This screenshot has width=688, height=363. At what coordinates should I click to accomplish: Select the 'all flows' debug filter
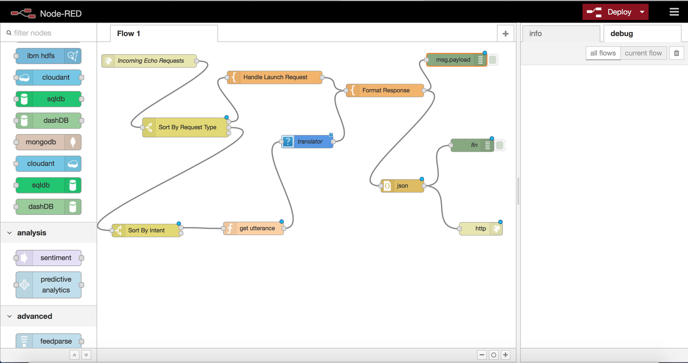pyautogui.click(x=603, y=53)
